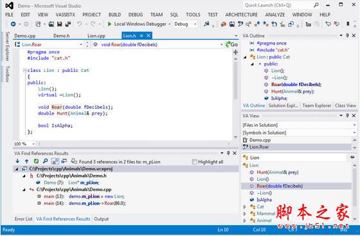
Task: Select the main (14) Roar(86.0) reference
Action: coord(85,203)
